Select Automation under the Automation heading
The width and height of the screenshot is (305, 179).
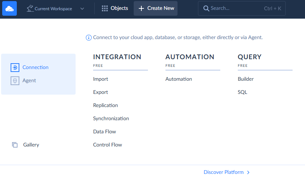coord(179,79)
